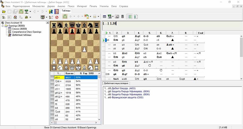
Task: Select Comprehensive Chess Openings tree item
Action: 27,32
